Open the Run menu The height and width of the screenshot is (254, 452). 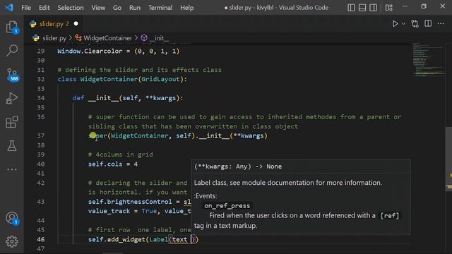click(135, 8)
